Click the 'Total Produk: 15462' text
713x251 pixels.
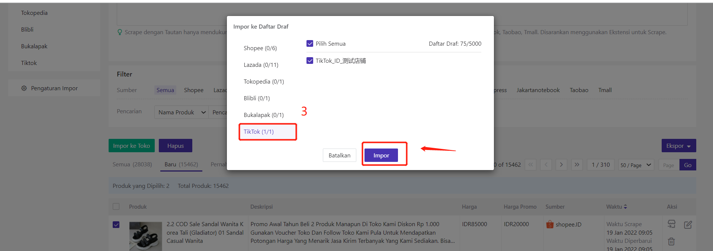pos(203,186)
